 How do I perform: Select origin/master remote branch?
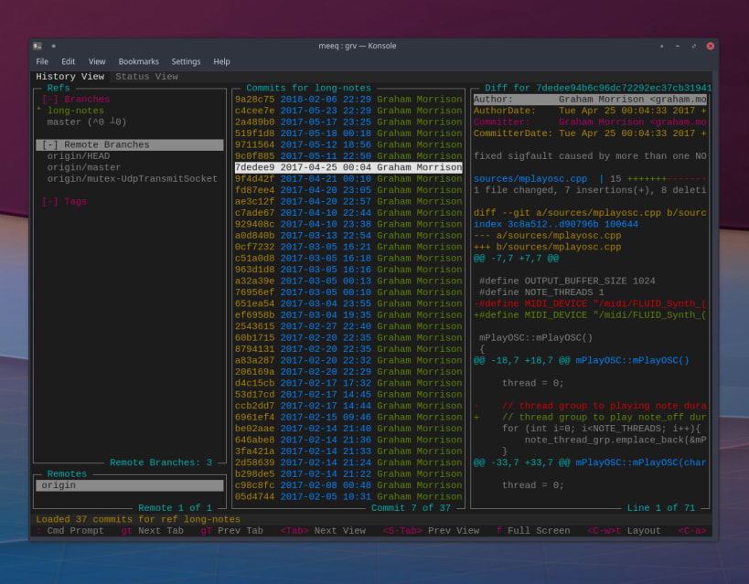[x=84, y=167]
